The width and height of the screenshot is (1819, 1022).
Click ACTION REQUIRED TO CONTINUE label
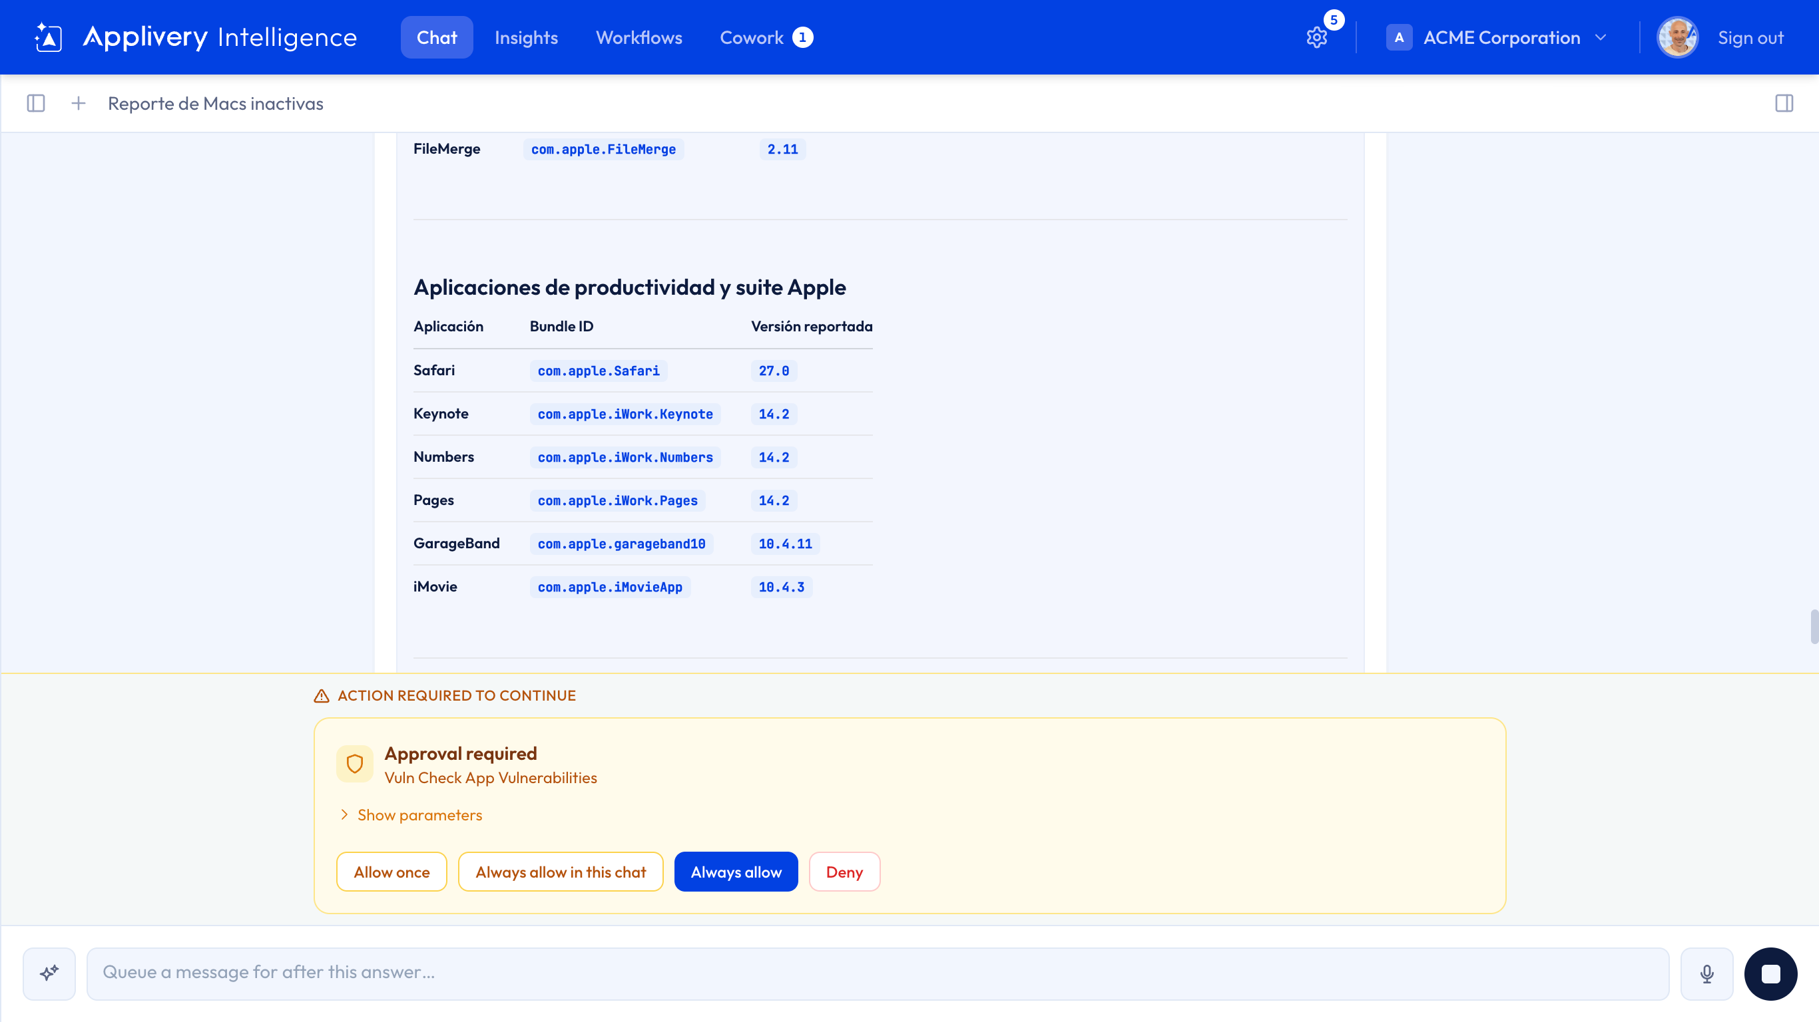click(x=456, y=696)
